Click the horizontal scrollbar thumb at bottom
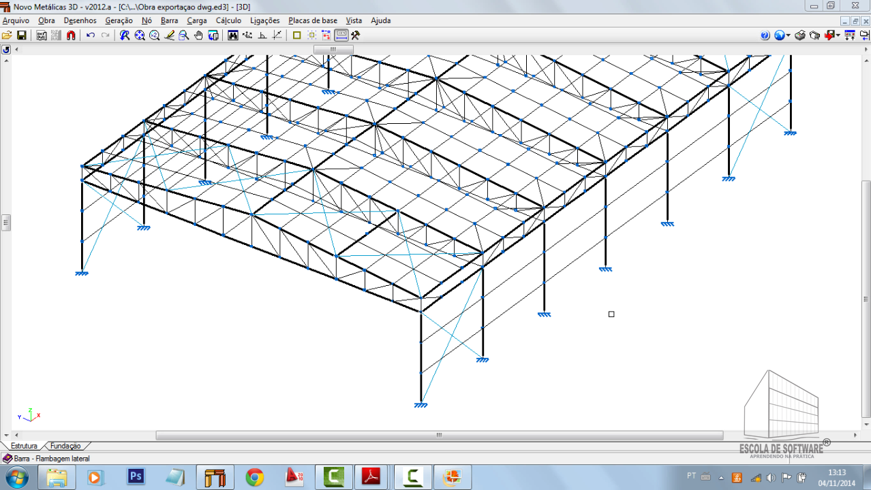Screen dimensions: 871x490 (x=439, y=436)
